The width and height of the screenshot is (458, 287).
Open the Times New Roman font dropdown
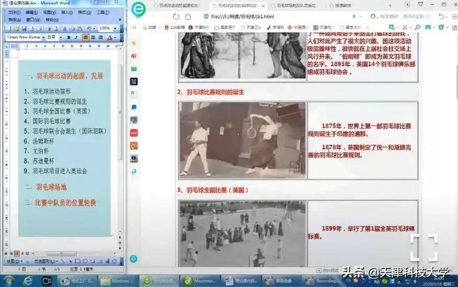tap(43, 38)
